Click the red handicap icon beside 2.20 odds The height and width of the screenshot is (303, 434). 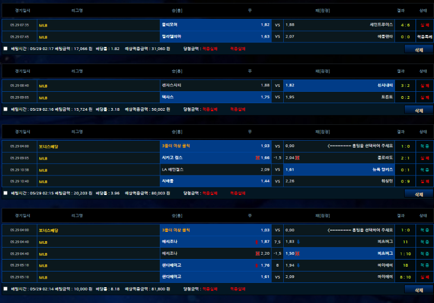[257, 254]
